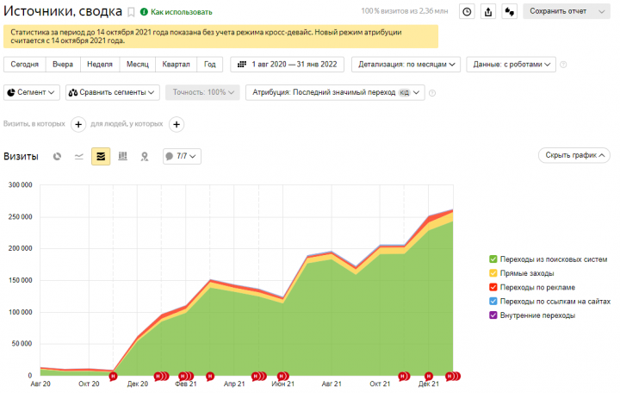This screenshot has width=620, height=393.
Task: Click the annotation marker near Июн 21
Action: [x=282, y=376]
